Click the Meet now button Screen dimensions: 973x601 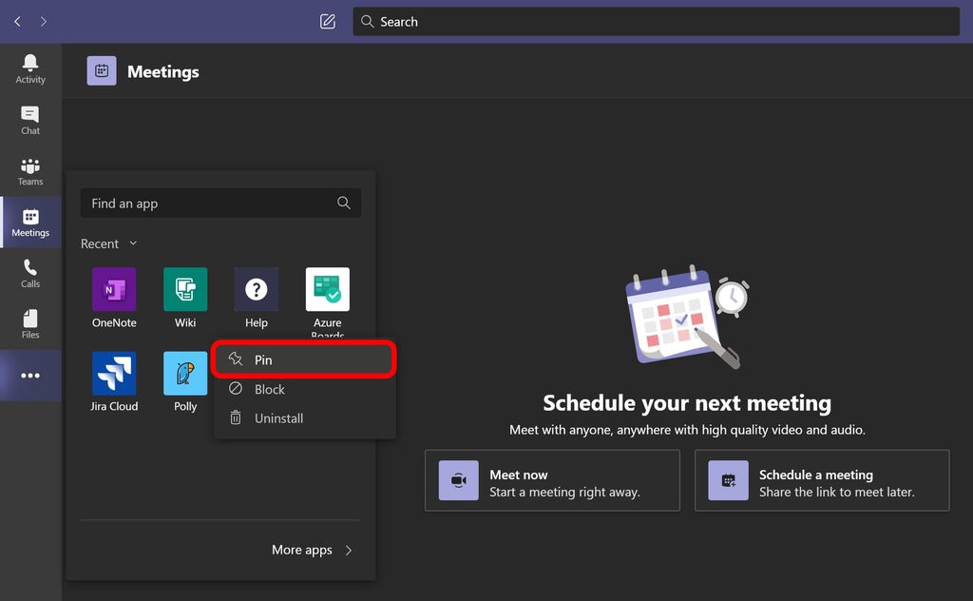[552, 480]
